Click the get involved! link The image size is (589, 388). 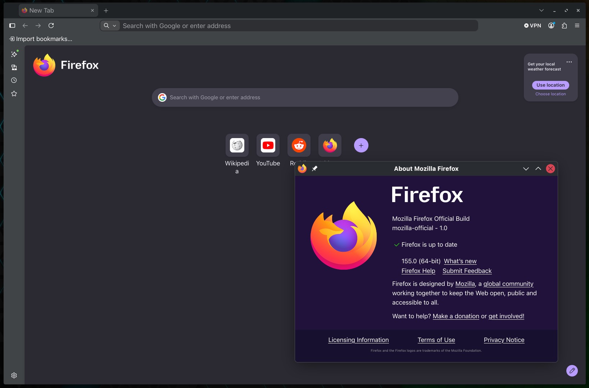[x=506, y=316]
